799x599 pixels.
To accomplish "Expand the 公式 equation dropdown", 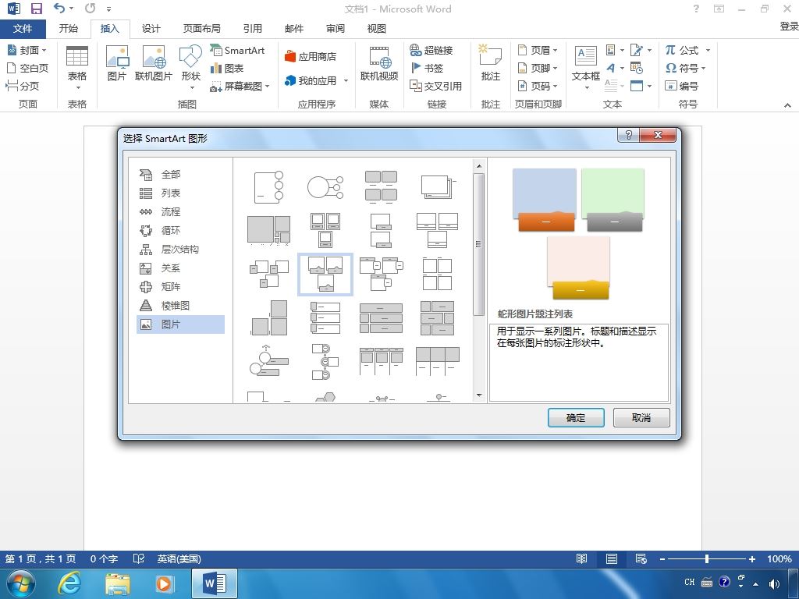I will point(707,50).
